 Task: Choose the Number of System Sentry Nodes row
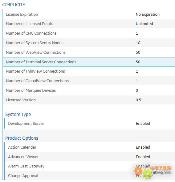click(89, 43)
